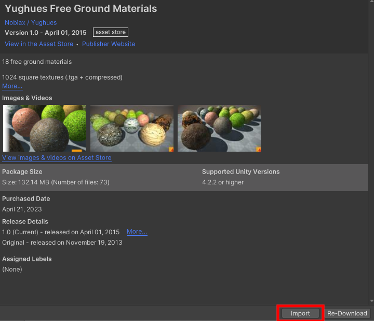The width and height of the screenshot is (374, 321).
Task: Select Original - released on November 19, 2013
Action: click(x=62, y=243)
